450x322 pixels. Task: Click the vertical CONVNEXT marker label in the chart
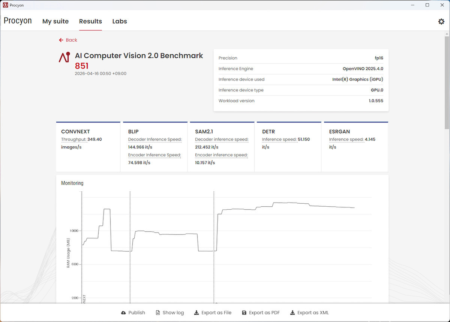point(84,299)
